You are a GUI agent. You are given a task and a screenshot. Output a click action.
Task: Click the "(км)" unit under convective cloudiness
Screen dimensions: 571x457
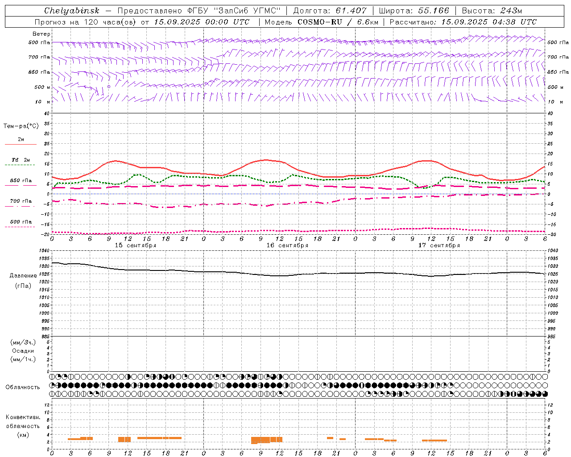pyautogui.click(x=23, y=435)
